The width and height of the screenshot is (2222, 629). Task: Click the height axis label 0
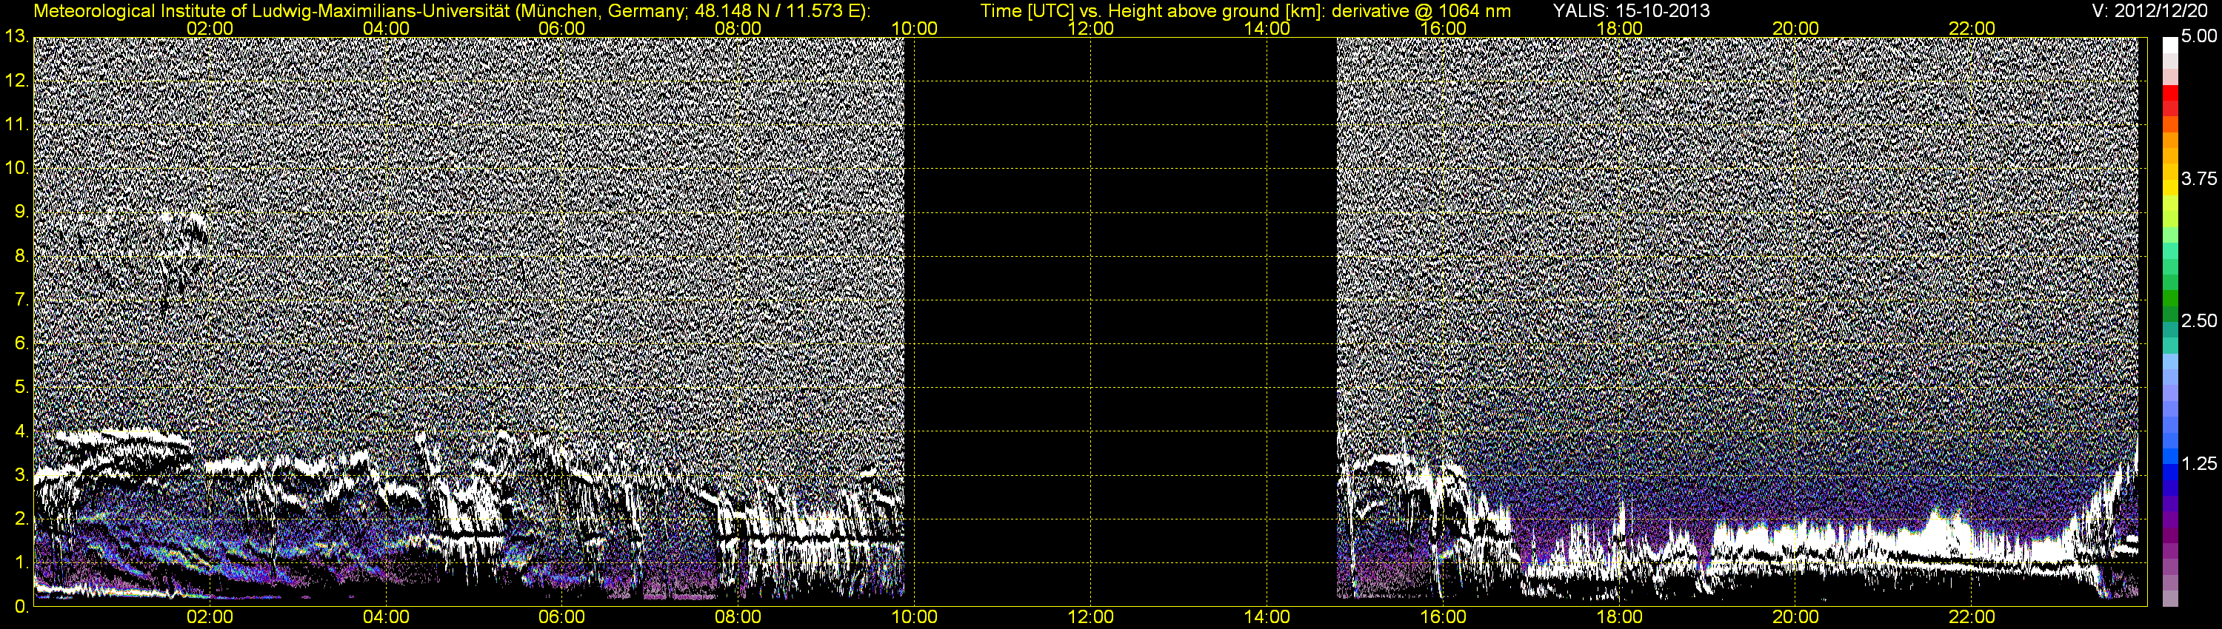(20, 607)
